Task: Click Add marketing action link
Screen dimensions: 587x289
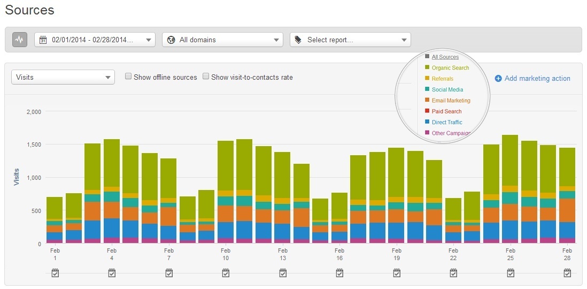Action: click(537, 79)
